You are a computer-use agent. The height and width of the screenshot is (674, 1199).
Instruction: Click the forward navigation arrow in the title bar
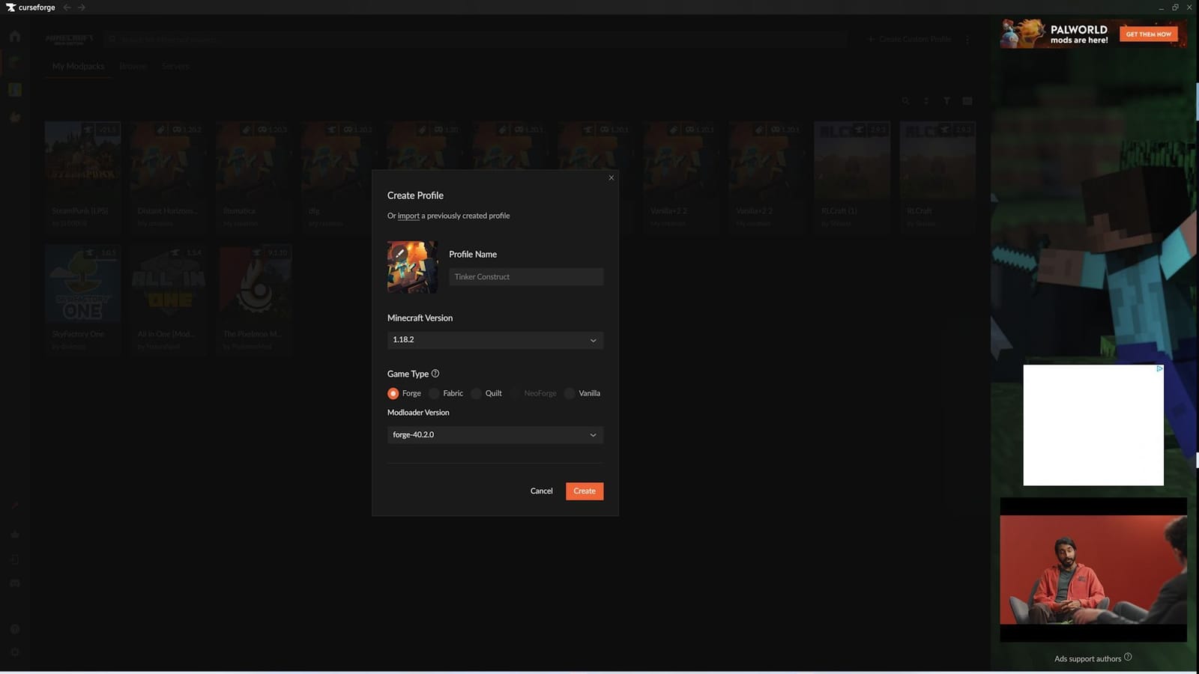(82, 7)
